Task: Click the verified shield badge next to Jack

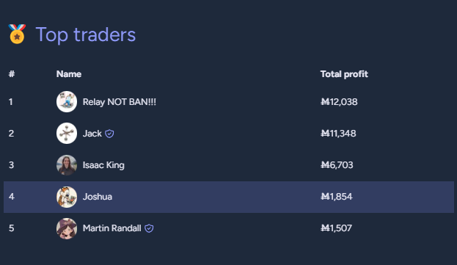Action: [109, 134]
